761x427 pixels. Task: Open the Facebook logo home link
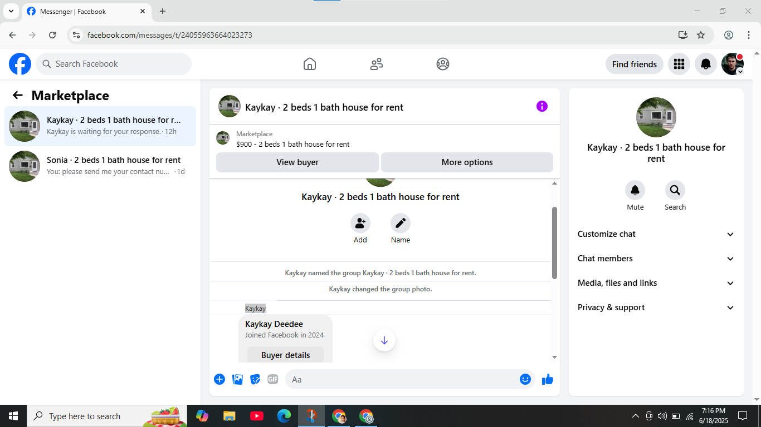(x=20, y=64)
